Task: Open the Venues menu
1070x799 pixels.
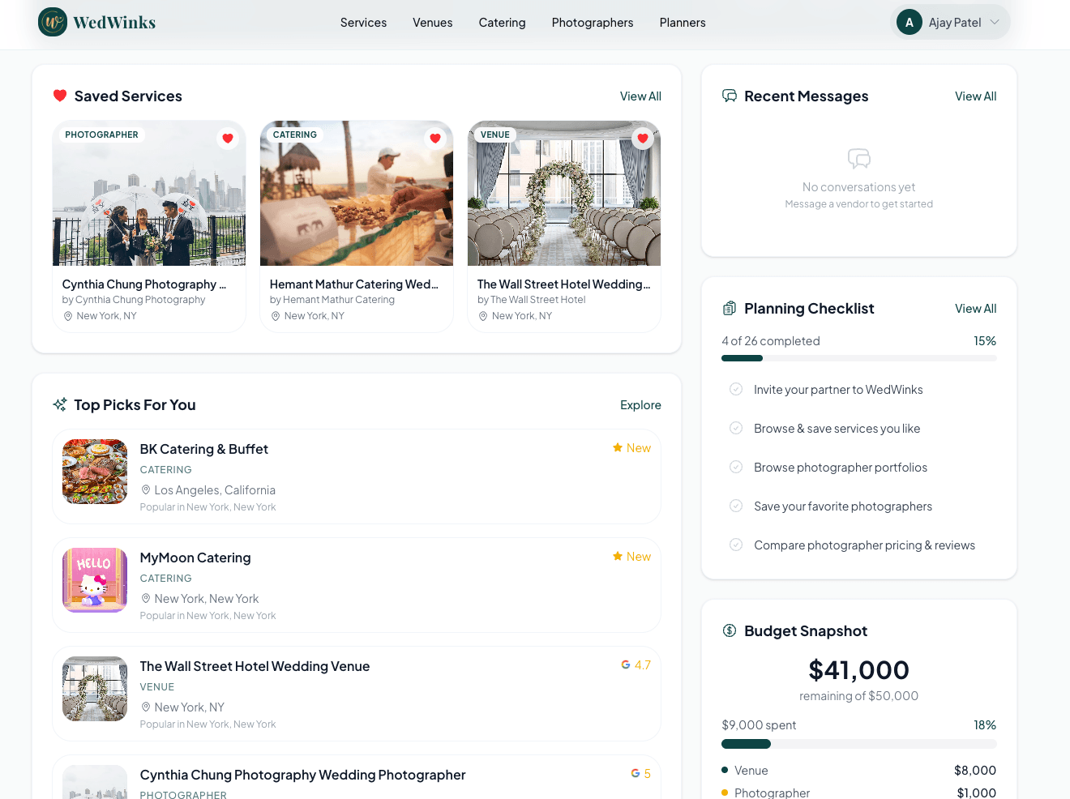Action: 433,23
